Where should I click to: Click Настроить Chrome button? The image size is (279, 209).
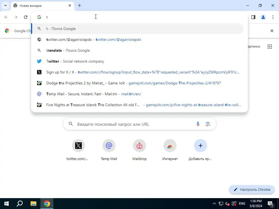(252, 189)
